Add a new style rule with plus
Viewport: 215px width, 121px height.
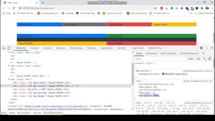point(204,59)
